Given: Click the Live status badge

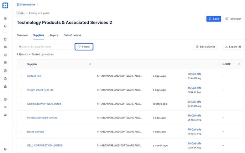Looking at the screenshot, I should point(21,13).
